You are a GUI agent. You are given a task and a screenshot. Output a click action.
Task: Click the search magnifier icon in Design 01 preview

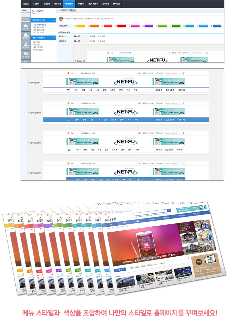pos(183,73)
